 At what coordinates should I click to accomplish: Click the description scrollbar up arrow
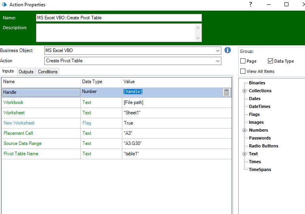[x=198, y=28]
